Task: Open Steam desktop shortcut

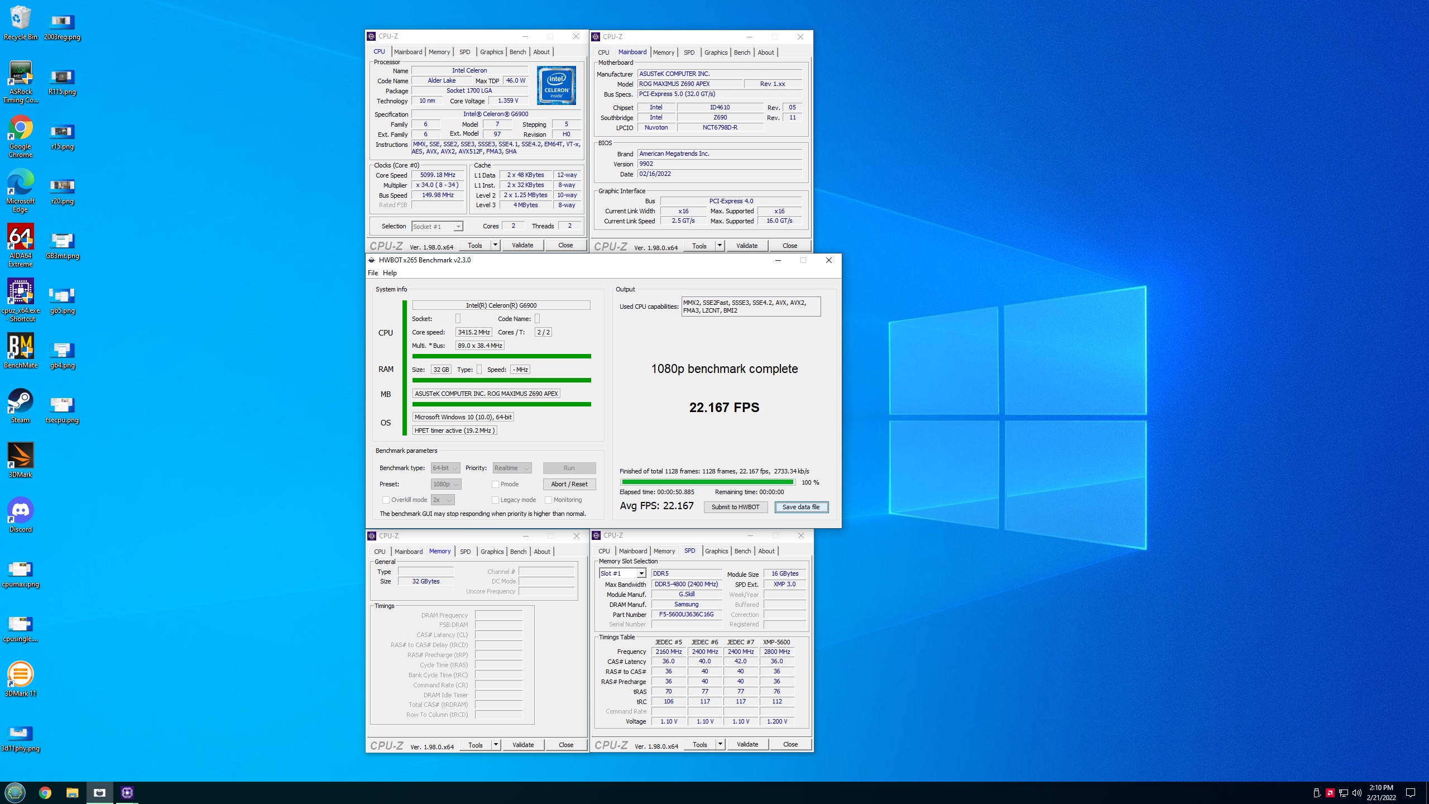Action: coord(21,406)
